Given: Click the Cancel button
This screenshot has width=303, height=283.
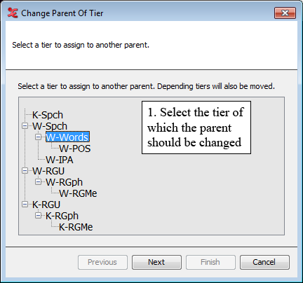Looking at the screenshot, I should tap(264, 262).
